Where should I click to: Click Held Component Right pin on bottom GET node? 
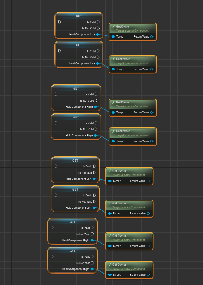click(92, 269)
